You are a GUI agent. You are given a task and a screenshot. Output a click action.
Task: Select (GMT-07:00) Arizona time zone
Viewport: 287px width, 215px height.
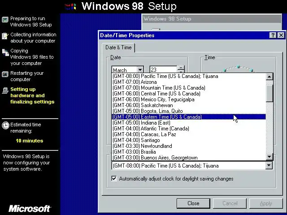tap(188, 82)
